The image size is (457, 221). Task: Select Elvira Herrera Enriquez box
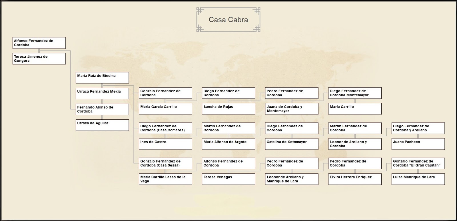[355, 179]
